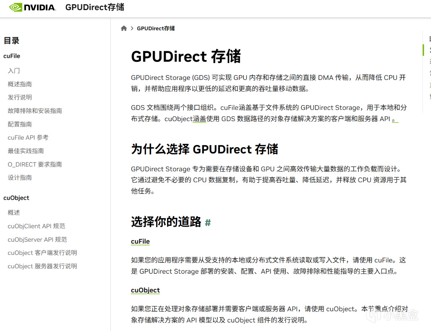Open 故障排除和安装指南 in the sidebar
Viewport: 431px width, 331px height.
pyautogui.click(x=35, y=111)
